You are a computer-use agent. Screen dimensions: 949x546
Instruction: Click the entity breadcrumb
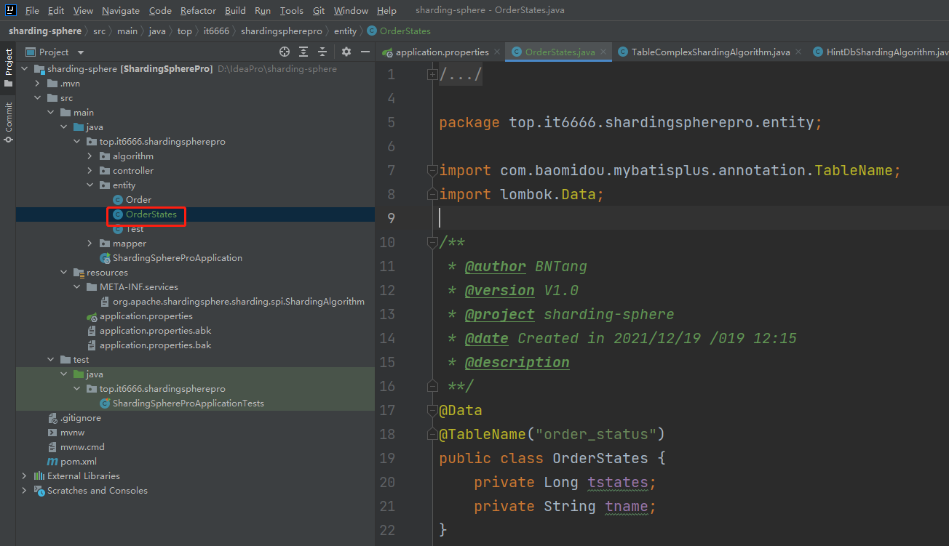click(345, 31)
